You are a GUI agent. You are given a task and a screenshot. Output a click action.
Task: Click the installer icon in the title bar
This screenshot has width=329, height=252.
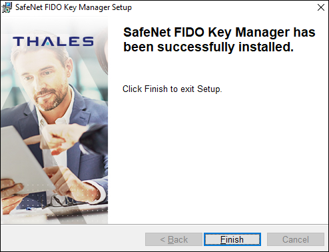point(7,7)
